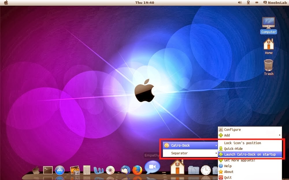
Task: Choose Configure in the Cairo-Dock menu
Action: pos(250,129)
